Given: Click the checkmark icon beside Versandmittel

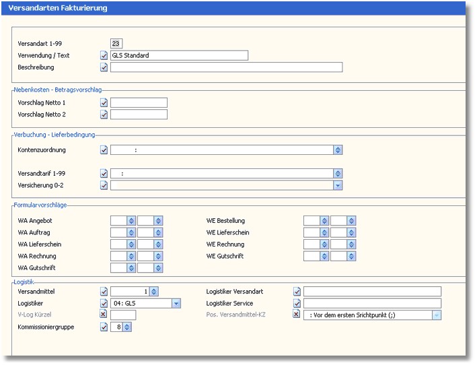Looking at the screenshot, I should [104, 292].
